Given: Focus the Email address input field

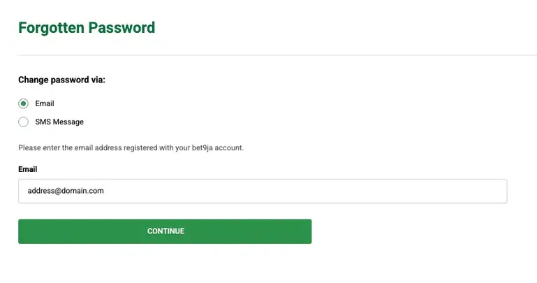Looking at the screenshot, I should click(262, 191).
